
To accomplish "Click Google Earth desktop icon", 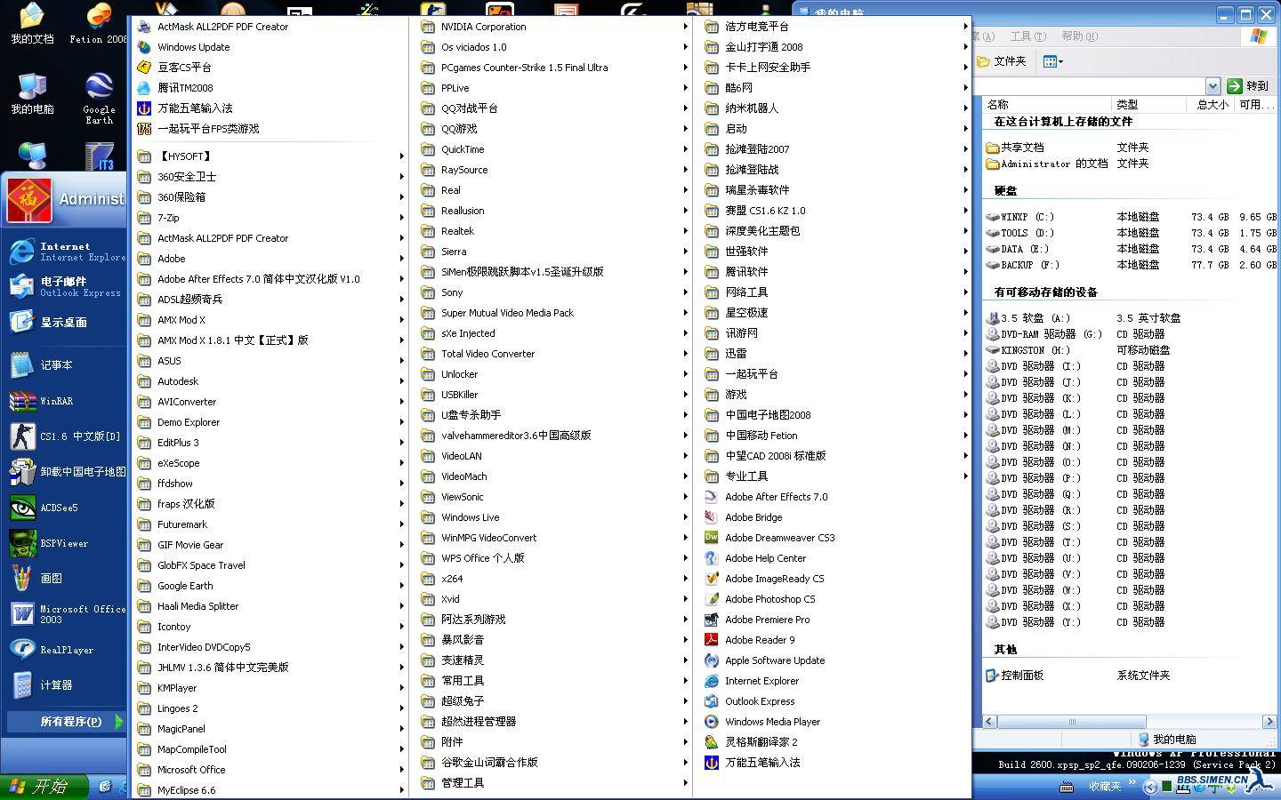I will click(99, 98).
